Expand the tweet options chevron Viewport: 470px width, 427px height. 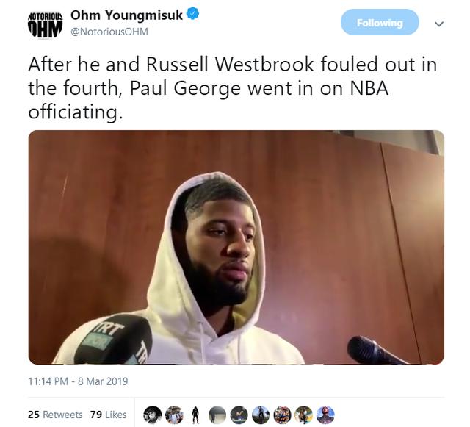(x=439, y=24)
